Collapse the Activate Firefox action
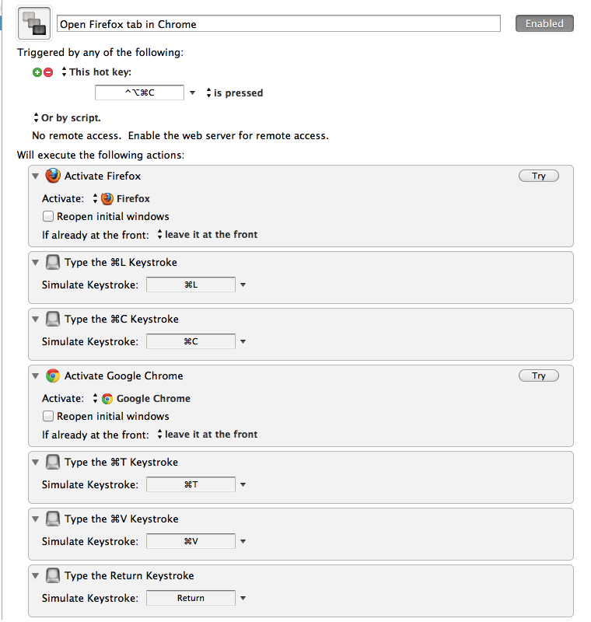This screenshot has height=622, width=591. pos(36,176)
